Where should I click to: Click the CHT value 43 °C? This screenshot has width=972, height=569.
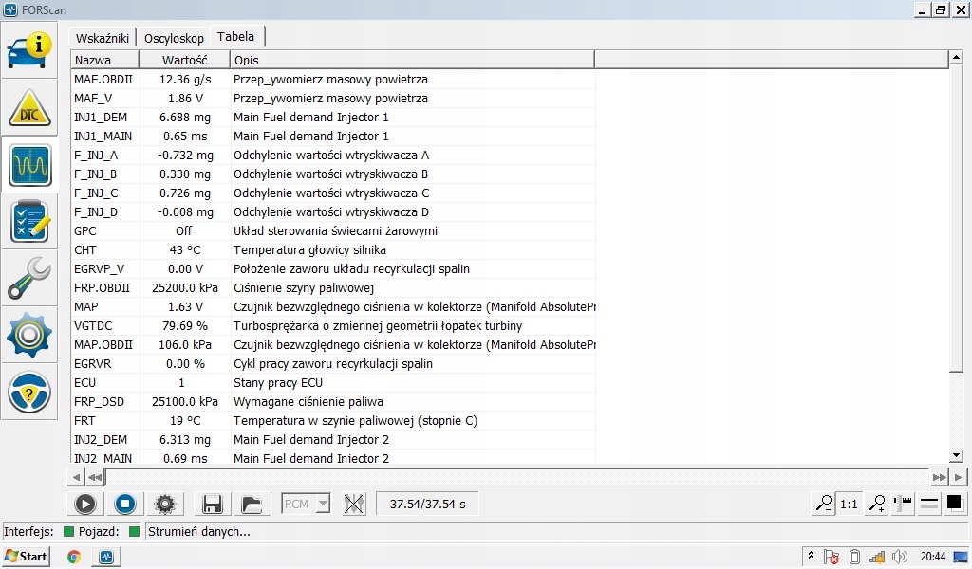185,250
